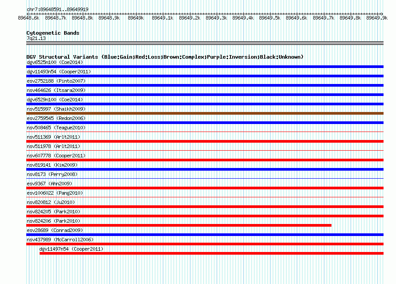
Task: Click the nsv607778 (Cooper2011) label
Action: (x=56, y=156)
